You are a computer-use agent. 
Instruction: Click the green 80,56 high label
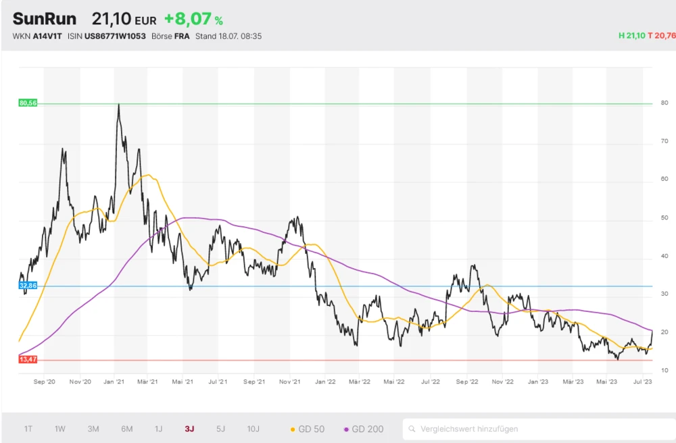coord(28,103)
